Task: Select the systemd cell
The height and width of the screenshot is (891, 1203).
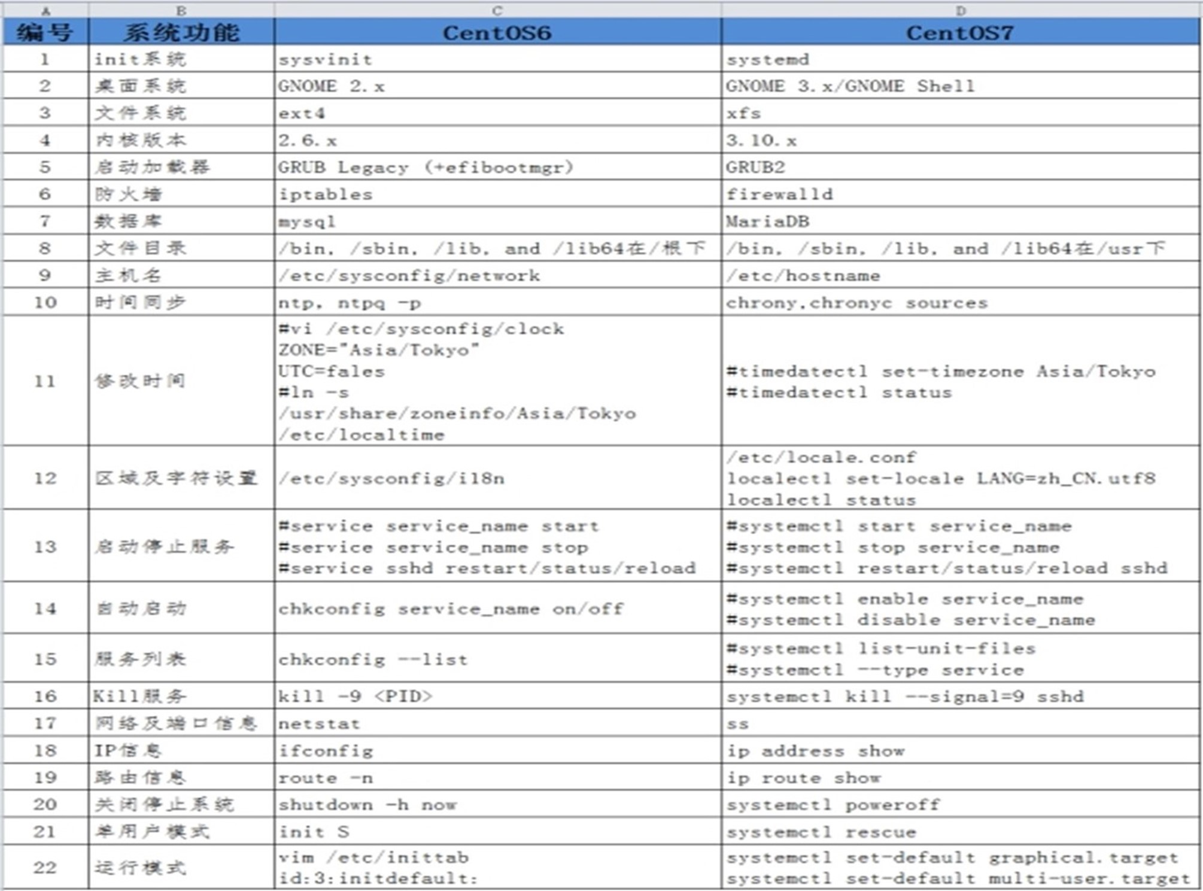Action: [x=961, y=59]
